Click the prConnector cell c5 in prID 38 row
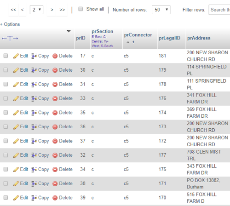This screenshot has height=206, width=230. (140, 183)
